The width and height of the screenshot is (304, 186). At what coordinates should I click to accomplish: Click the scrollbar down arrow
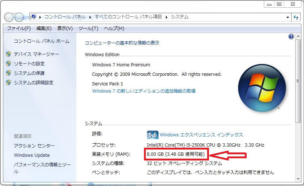click(x=298, y=179)
